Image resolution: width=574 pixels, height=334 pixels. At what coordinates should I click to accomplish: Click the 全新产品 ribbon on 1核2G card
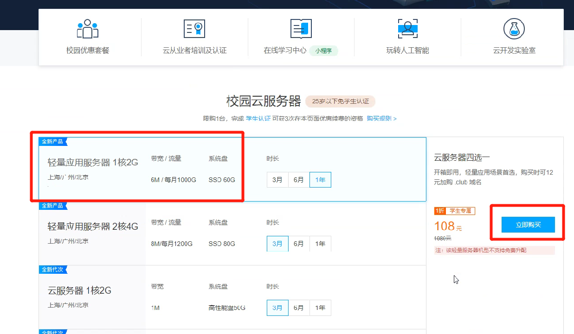pos(53,141)
